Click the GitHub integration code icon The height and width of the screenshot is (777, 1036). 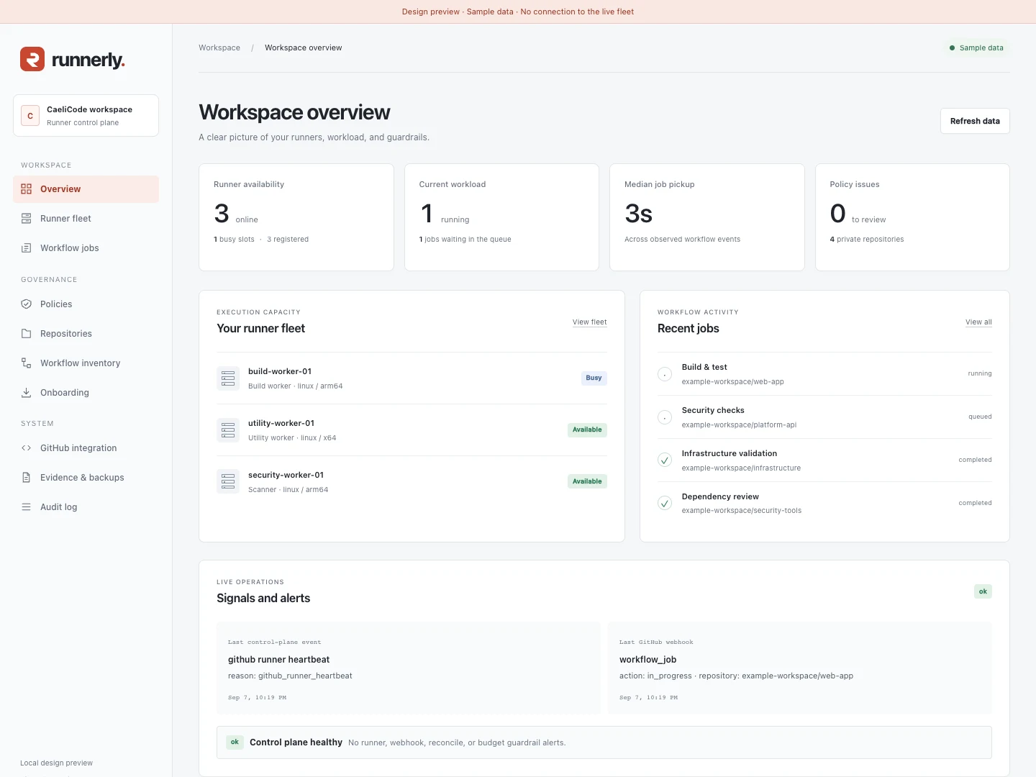27,448
